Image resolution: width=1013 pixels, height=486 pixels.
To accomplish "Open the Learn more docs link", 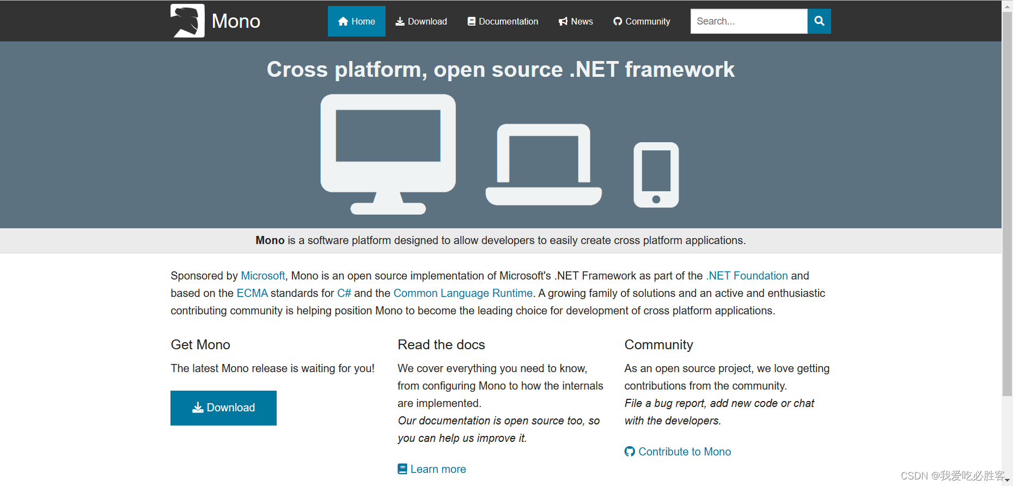I will 432,469.
